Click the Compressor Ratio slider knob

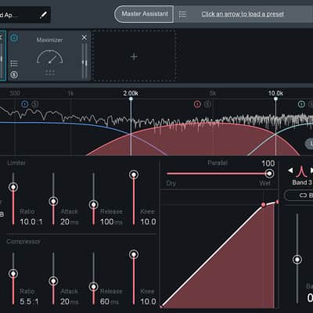click(x=13, y=274)
